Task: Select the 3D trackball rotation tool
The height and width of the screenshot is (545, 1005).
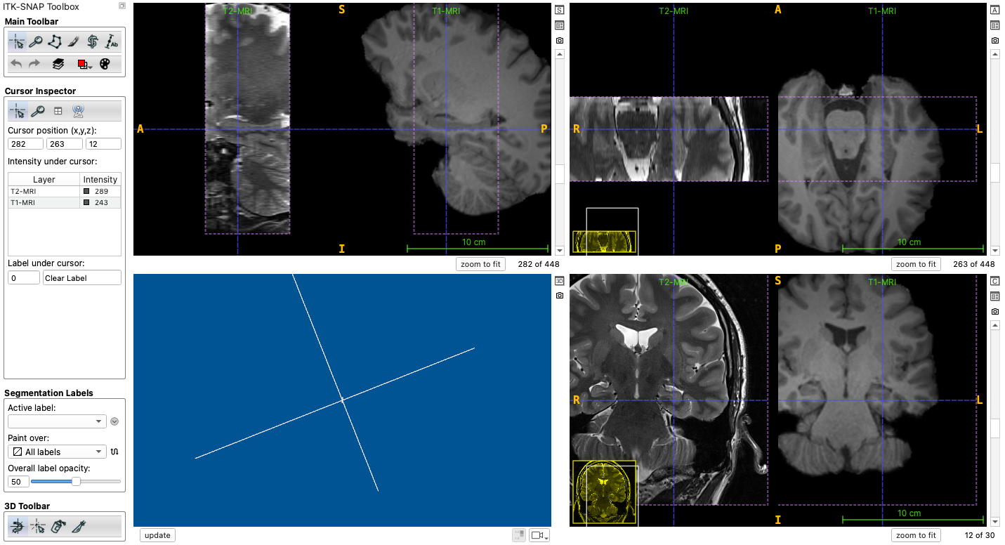Action: (18, 526)
